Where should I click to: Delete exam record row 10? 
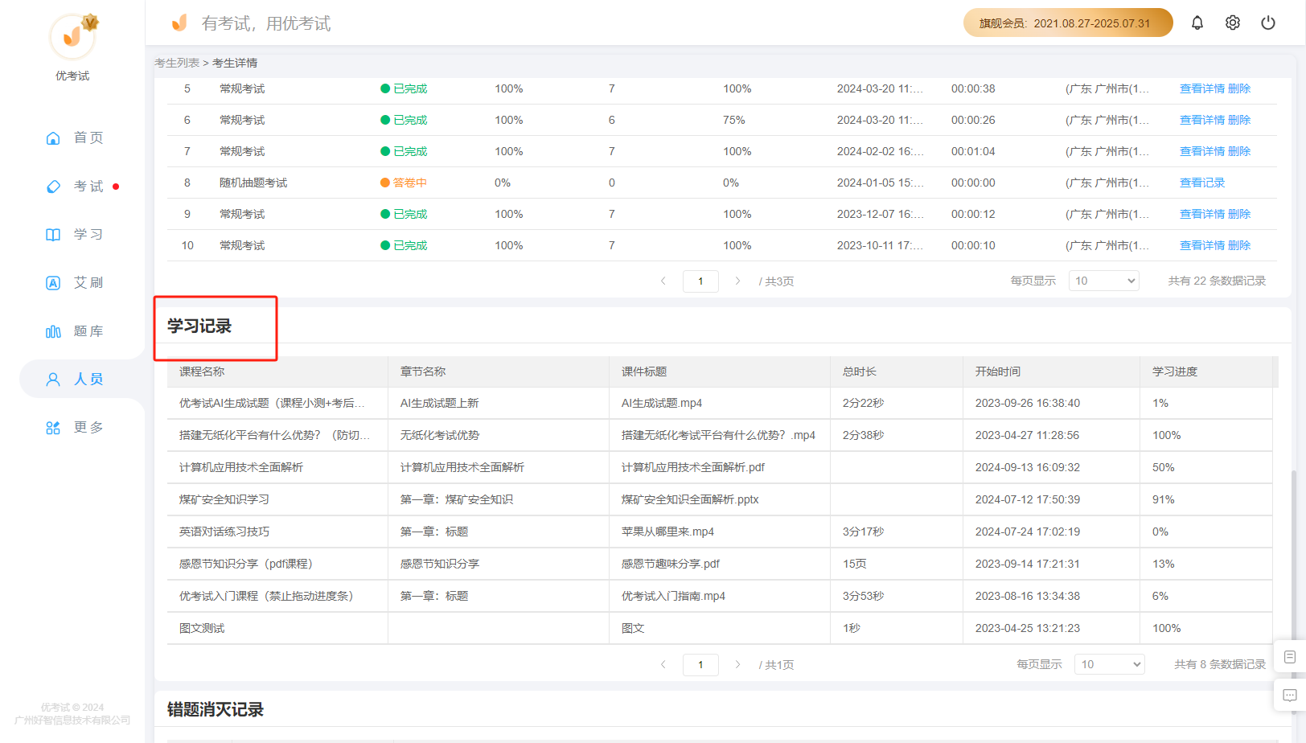click(1239, 245)
